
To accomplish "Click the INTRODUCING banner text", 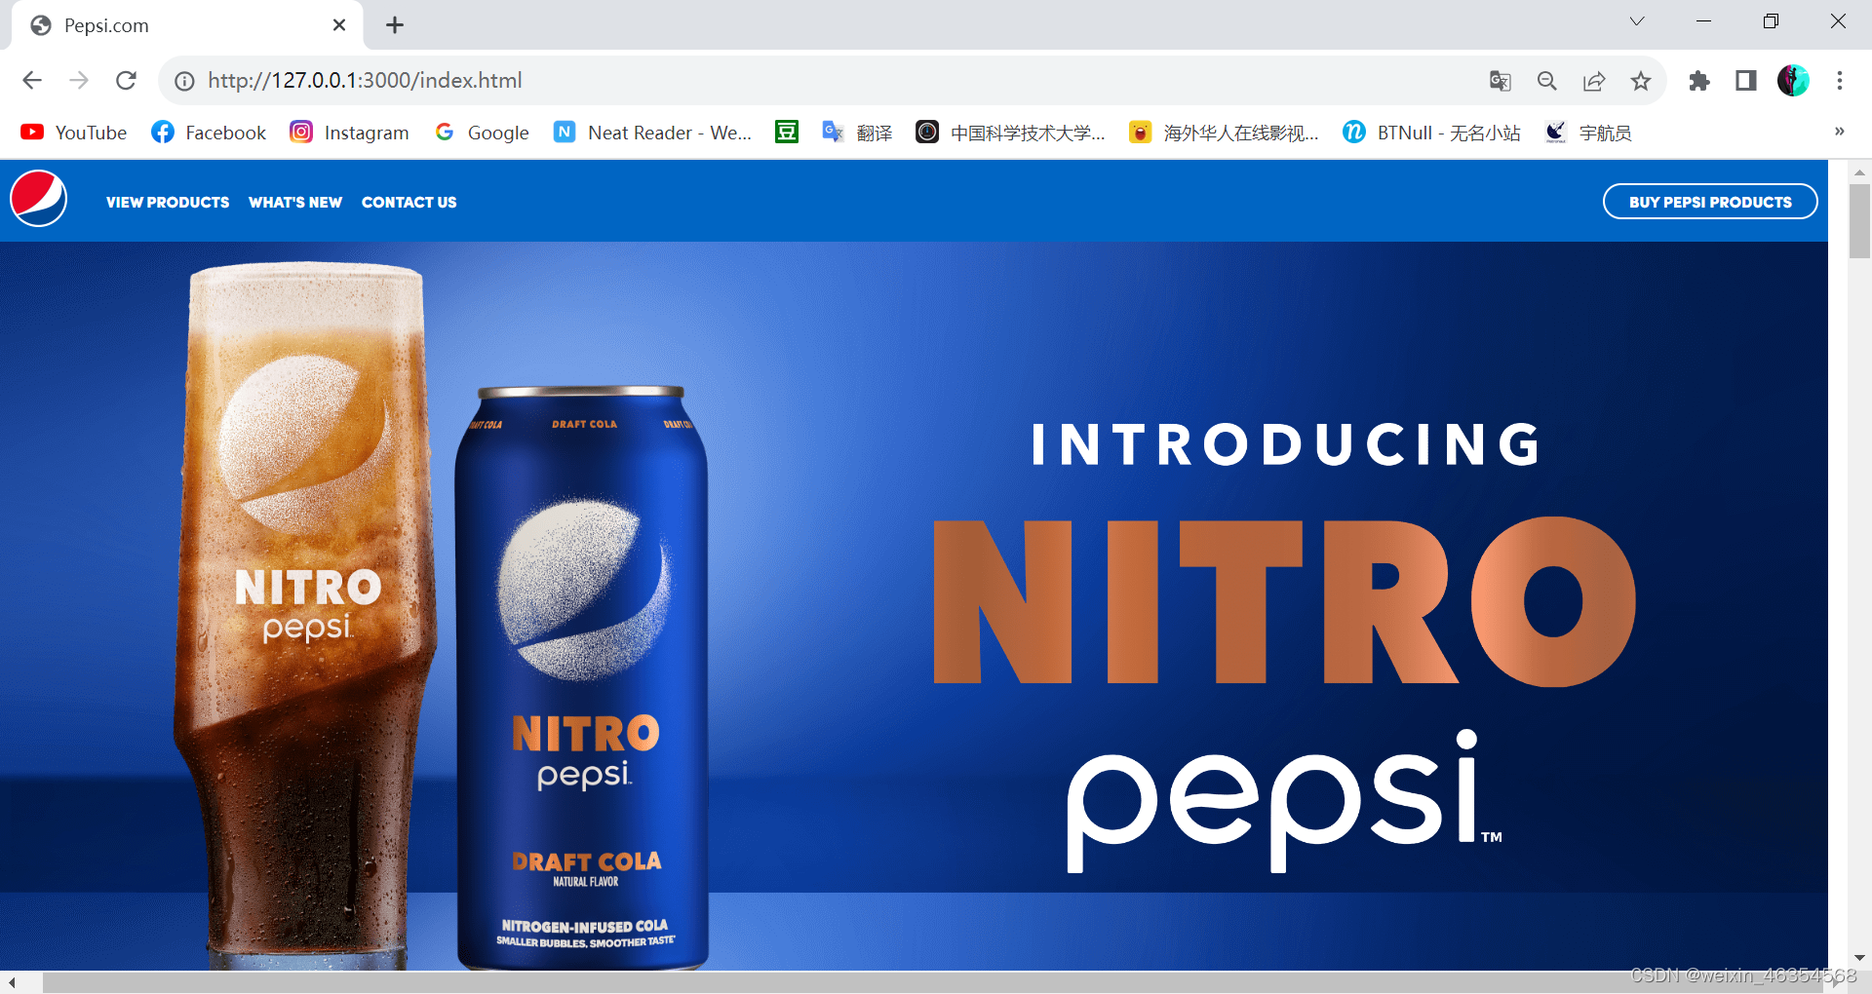I will (1286, 445).
